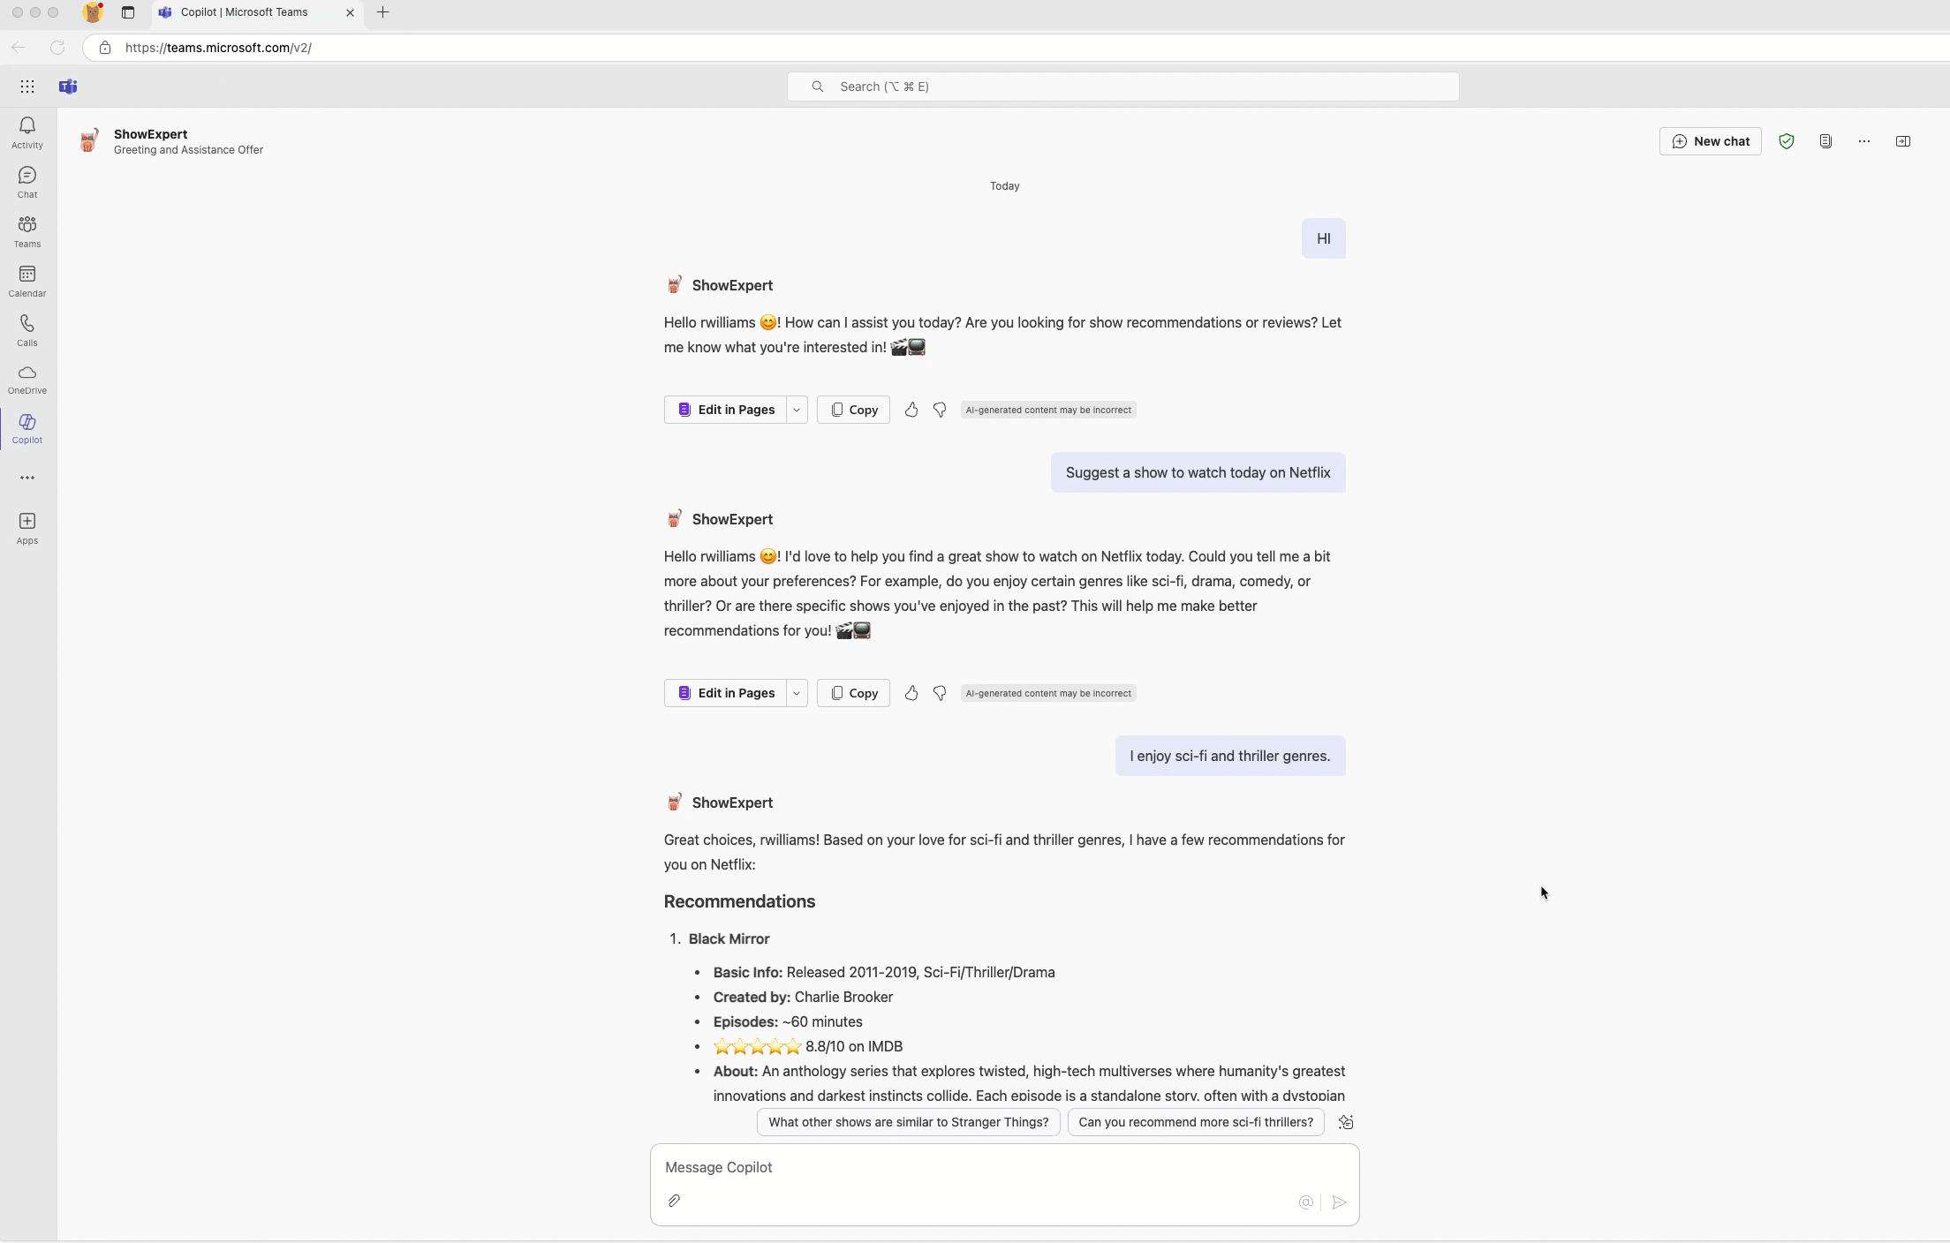Expand second Edit in Pages dropdown arrow
The width and height of the screenshot is (1950, 1243).
pos(797,693)
